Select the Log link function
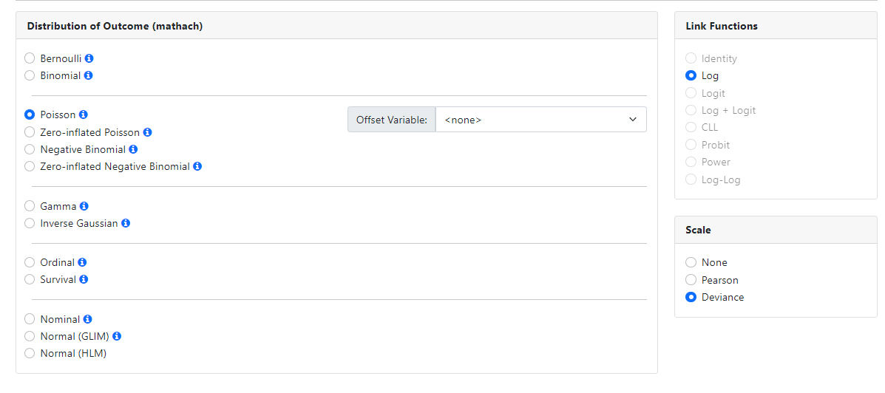The image size is (885, 393). (691, 75)
